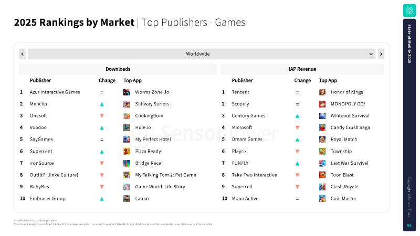Click the Azur Interactive Games publisher name
Screen dimensions: 420x236
point(55,92)
